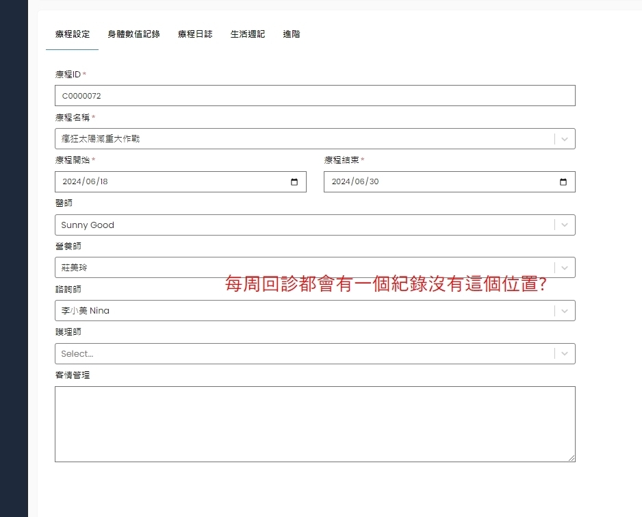Click the chevron arrow in 療程名稱 field
The width and height of the screenshot is (642, 517).
(x=565, y=139)
